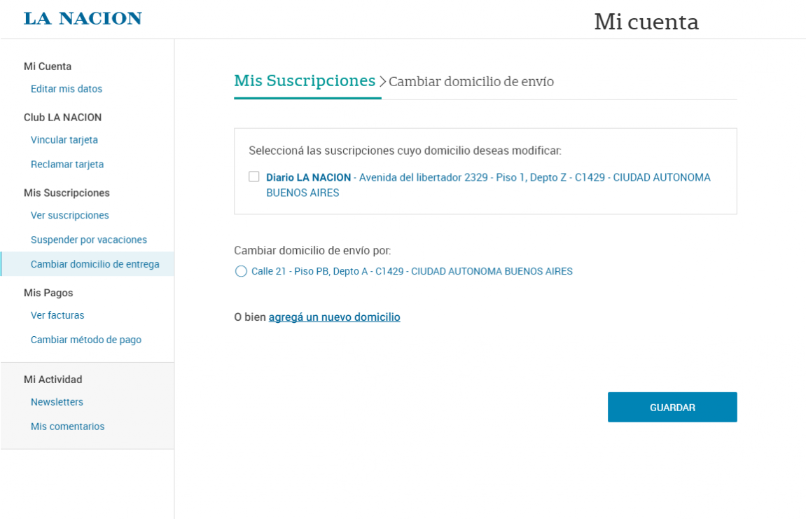This screenshot has width=806, height=519.
Task: Select the Calle 21 address radio button
Action: click(241, 271)
